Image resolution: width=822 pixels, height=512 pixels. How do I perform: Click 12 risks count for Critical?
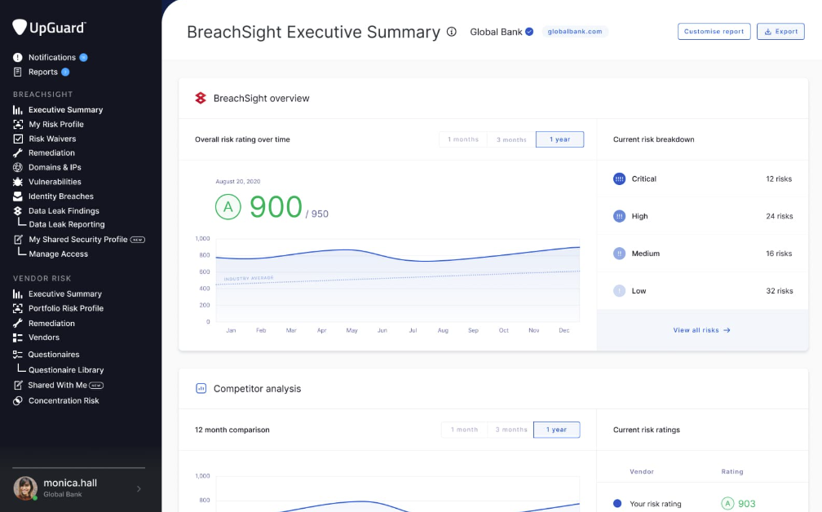[x=779, y=179]
